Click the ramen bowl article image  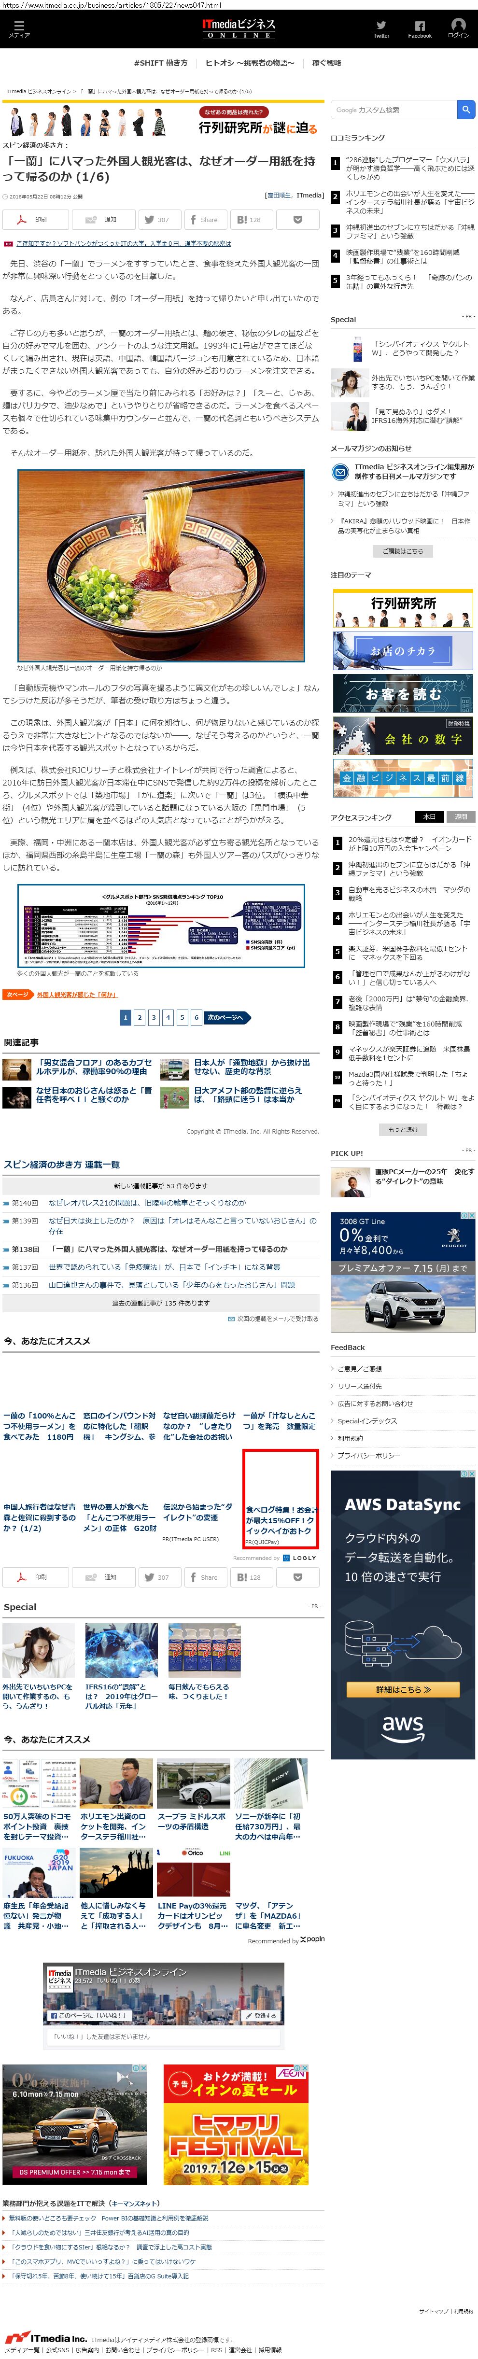point(161,565)
